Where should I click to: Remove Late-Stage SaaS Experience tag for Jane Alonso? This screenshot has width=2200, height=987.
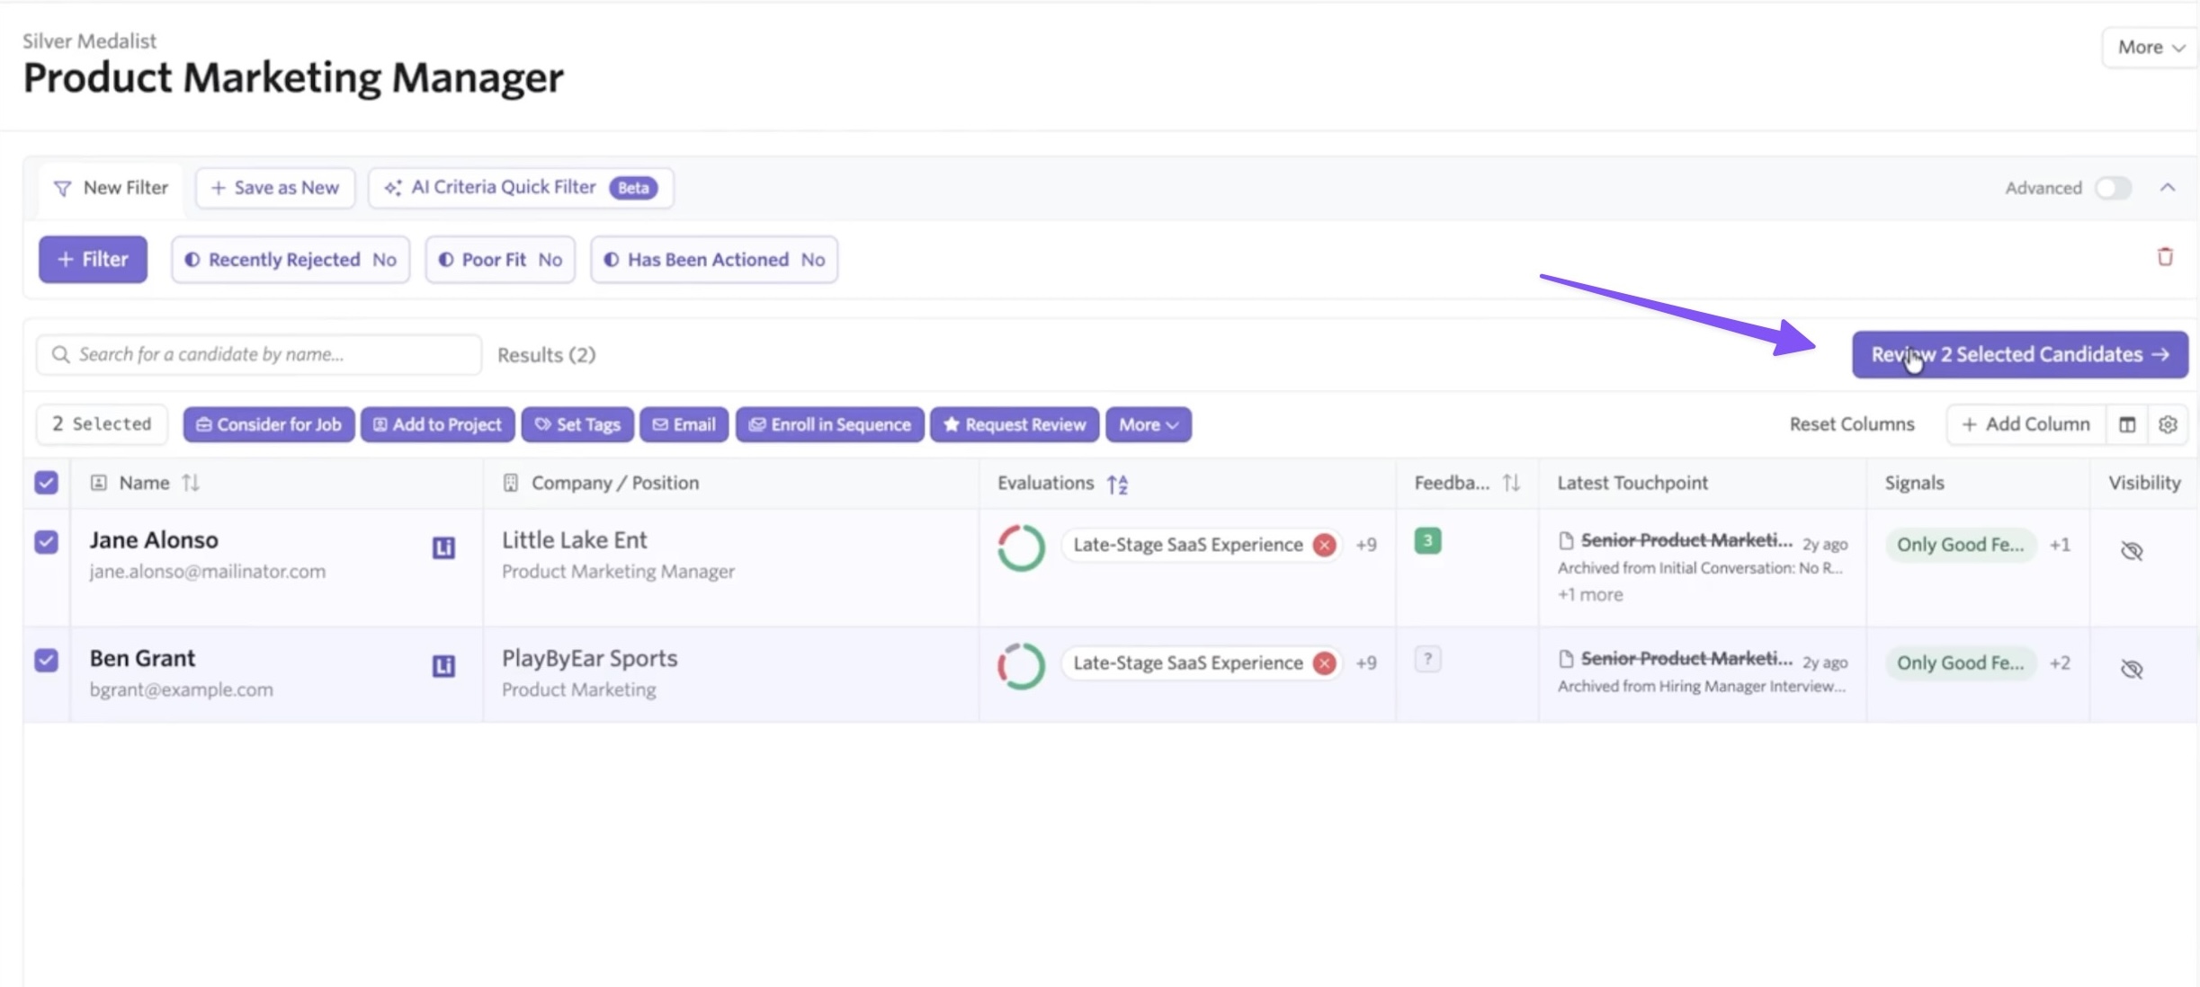point(1324,545)
